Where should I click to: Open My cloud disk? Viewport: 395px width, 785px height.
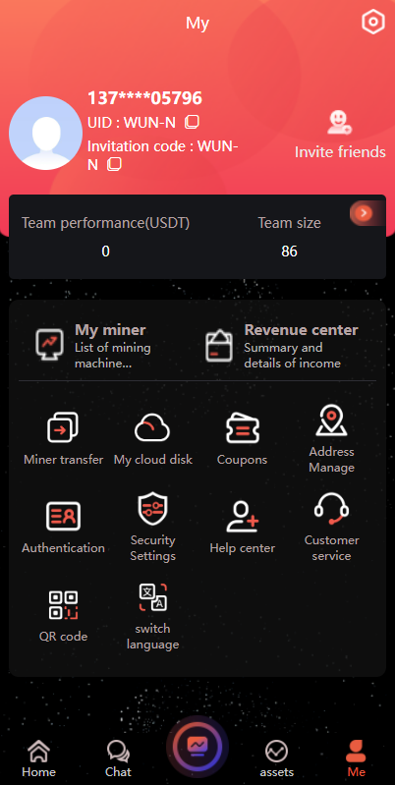click(152, 429)
